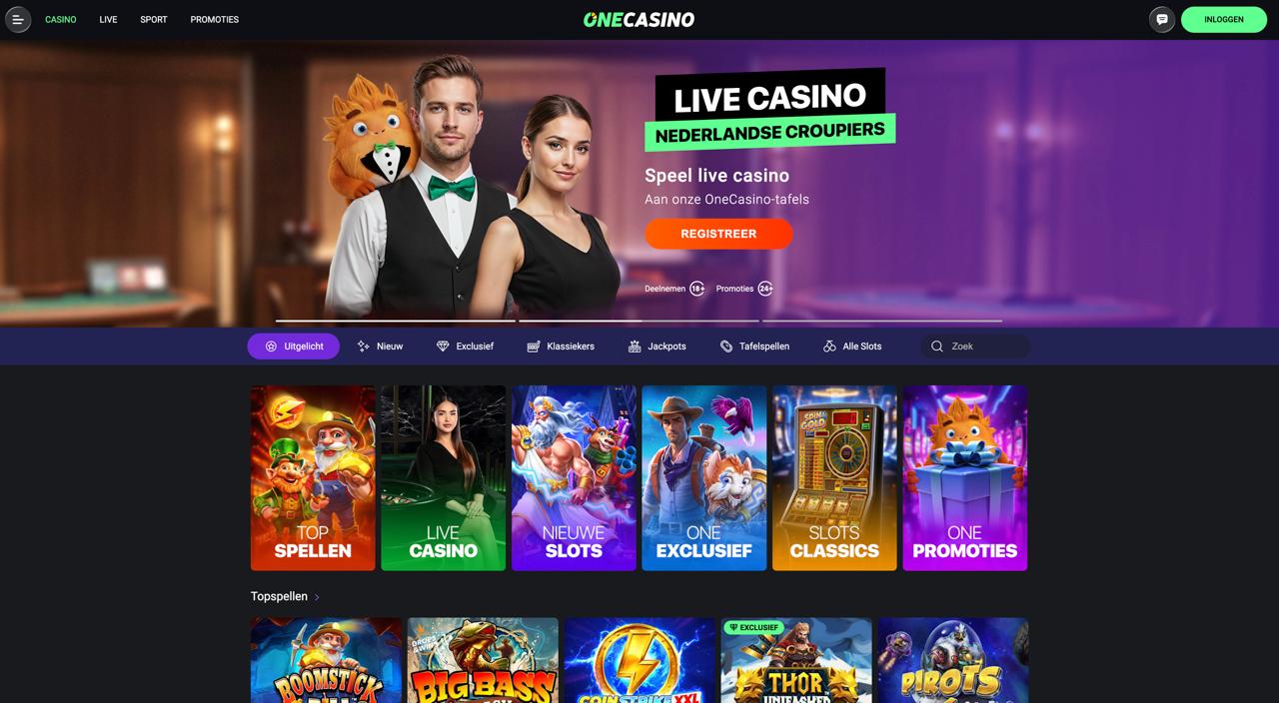Click the Inloggen button

[1224, 20]
